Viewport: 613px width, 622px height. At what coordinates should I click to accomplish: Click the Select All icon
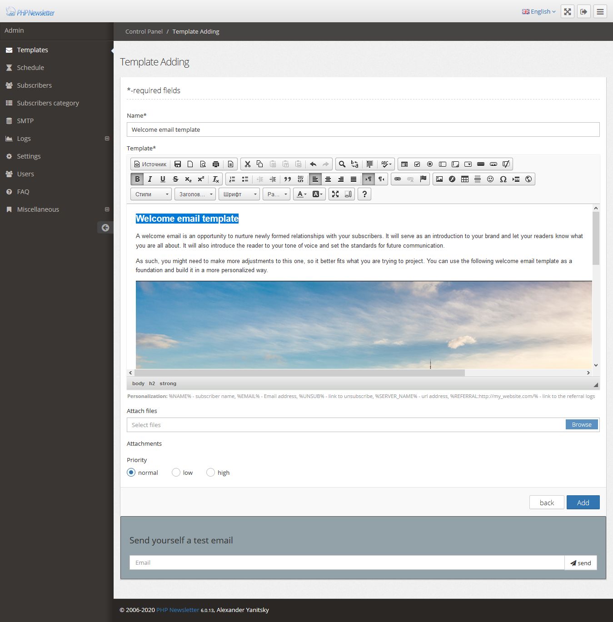point(369,164)
